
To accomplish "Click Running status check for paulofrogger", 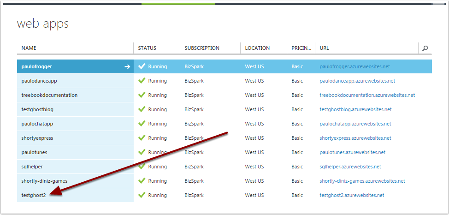I will (142, 66).
